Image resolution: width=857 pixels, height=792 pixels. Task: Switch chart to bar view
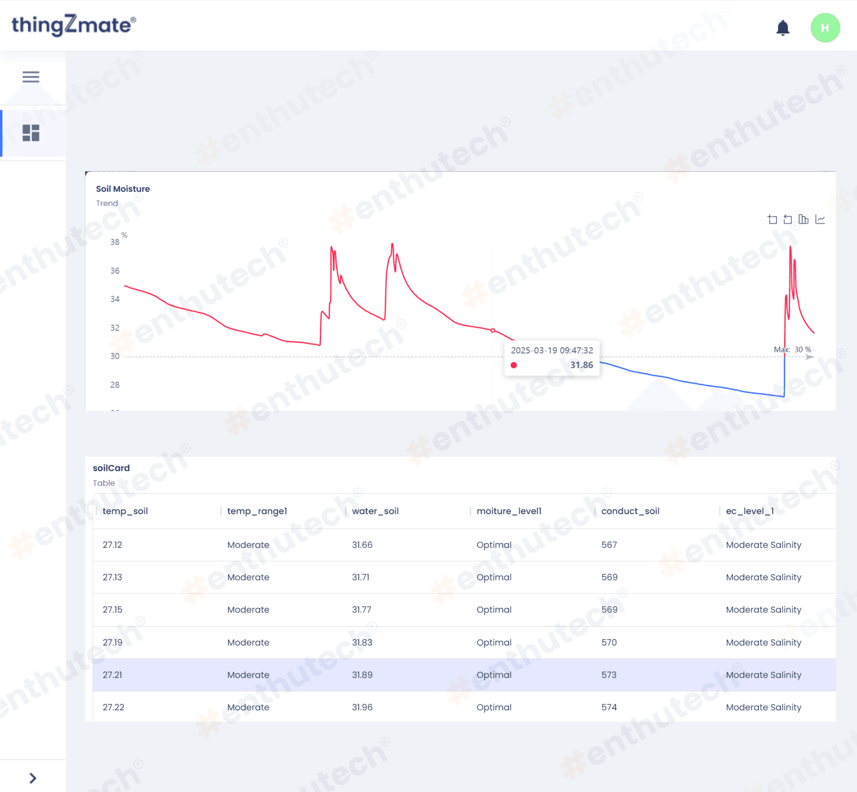point(803,219)
